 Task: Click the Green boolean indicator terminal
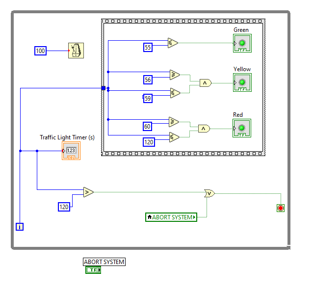point(242,43)
